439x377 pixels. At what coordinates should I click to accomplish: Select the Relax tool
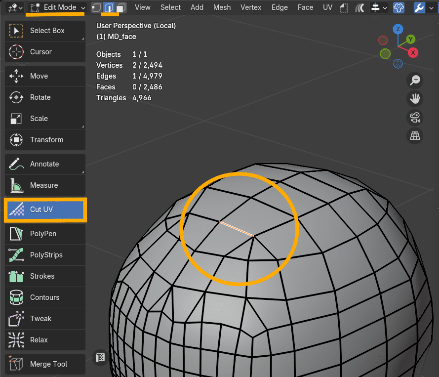tap(44, 339)
